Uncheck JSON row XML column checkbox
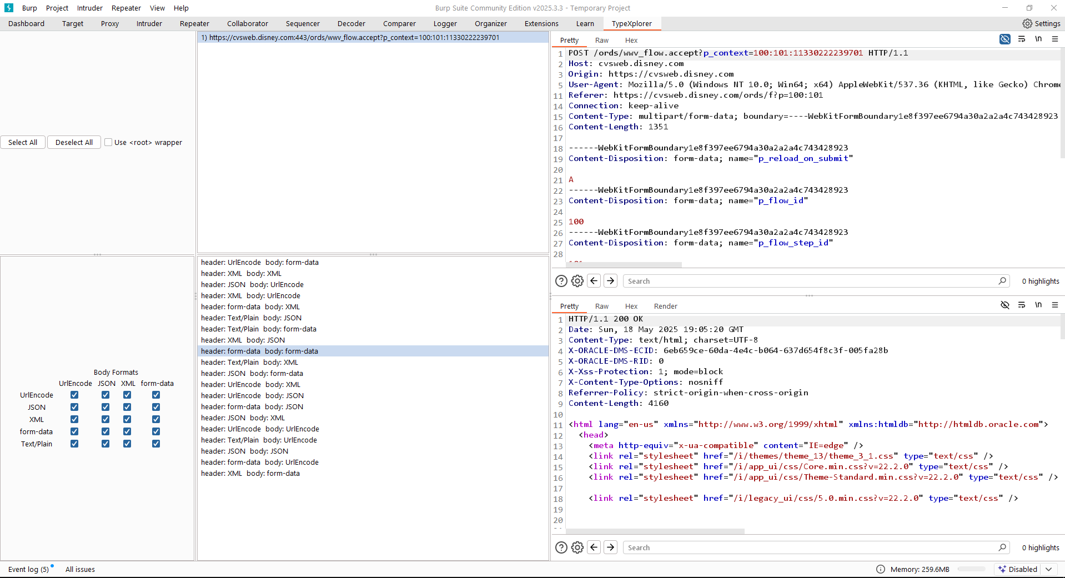Image resolution: width=1065 pixels, height=578 pixels. (127, 407)
